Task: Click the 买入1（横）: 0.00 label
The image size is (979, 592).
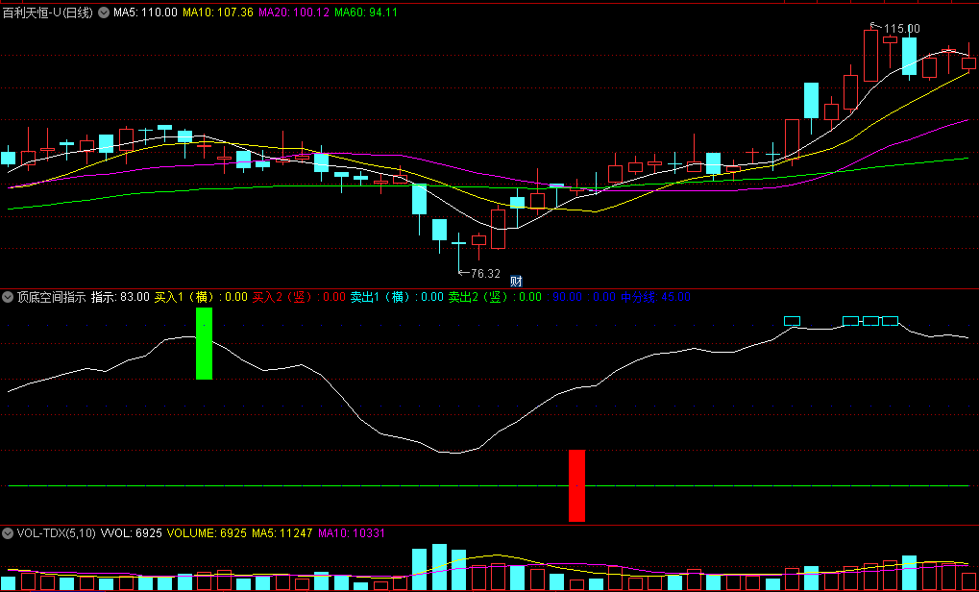Action: click(x=201, y=297)
